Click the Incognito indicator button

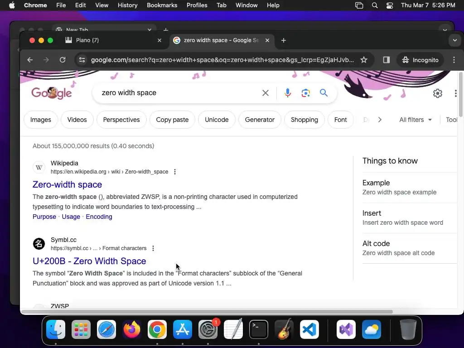(420, 60)
